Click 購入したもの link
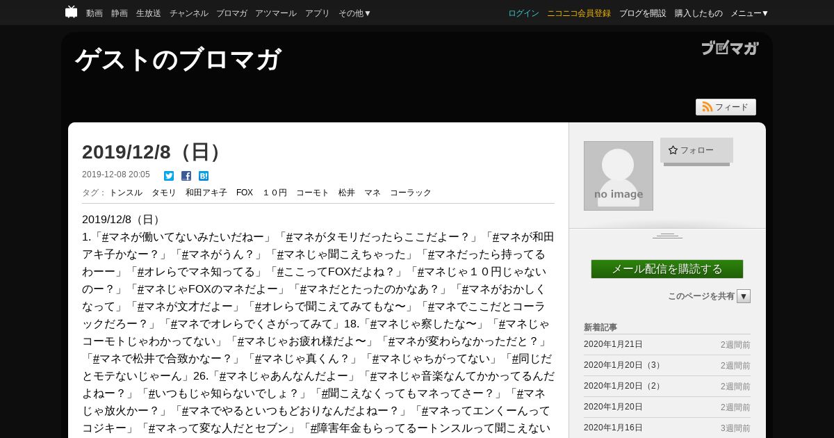 pos(698,13)
